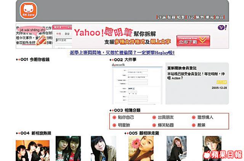
Task: Click the AK Zone cat logo
Action: click(x=29, y=11)
